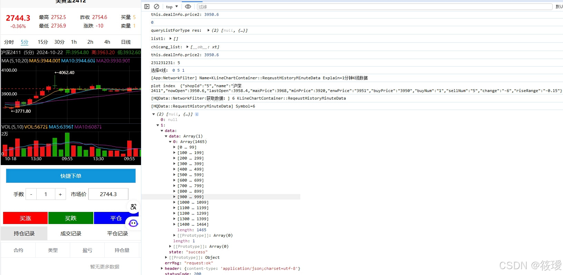
Task: Click the state: "success" value
Action: click(197, 252)
